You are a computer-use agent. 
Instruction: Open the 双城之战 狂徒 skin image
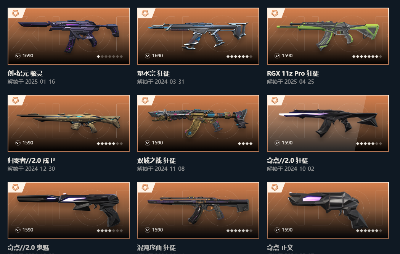[198, 123]
